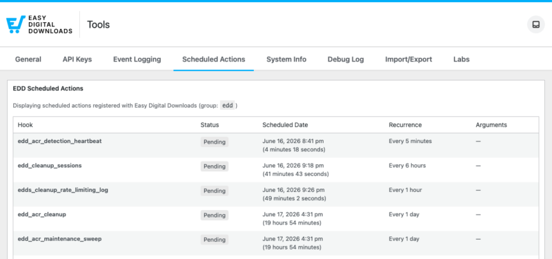
Task: Click the Arguments column header
Action: 491,125
